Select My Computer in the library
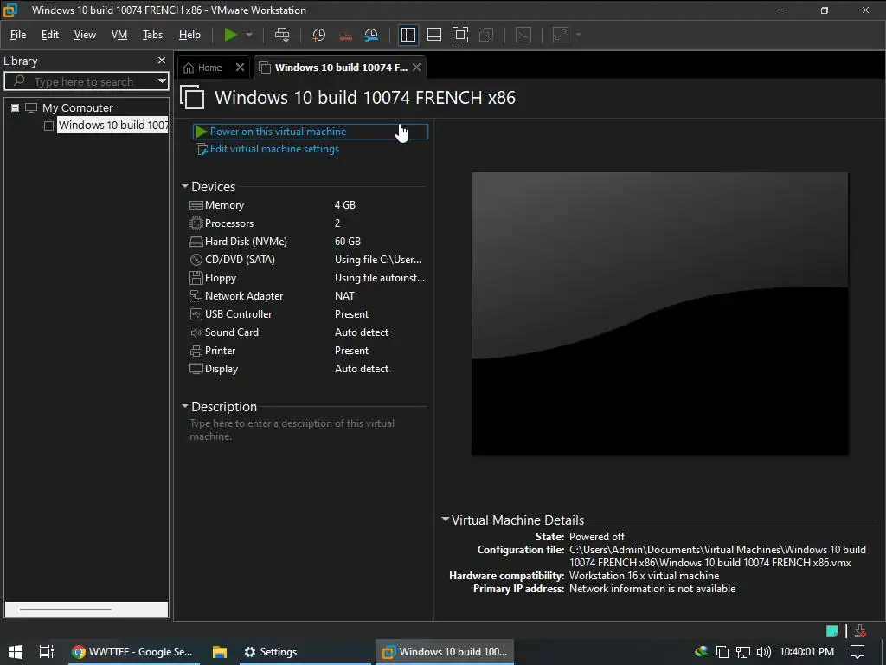 [77, 107]
